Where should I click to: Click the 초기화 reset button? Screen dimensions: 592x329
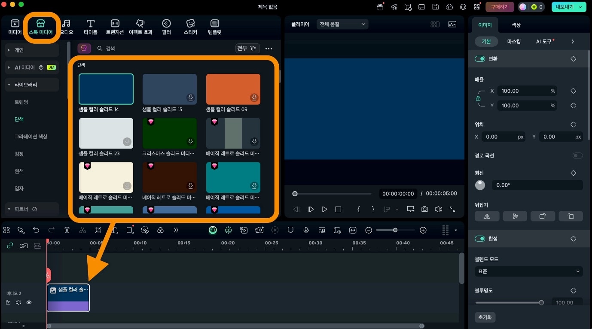point(485,317)
